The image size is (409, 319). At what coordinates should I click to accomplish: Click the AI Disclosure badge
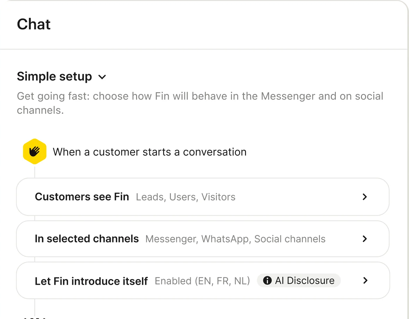point(299,280)
